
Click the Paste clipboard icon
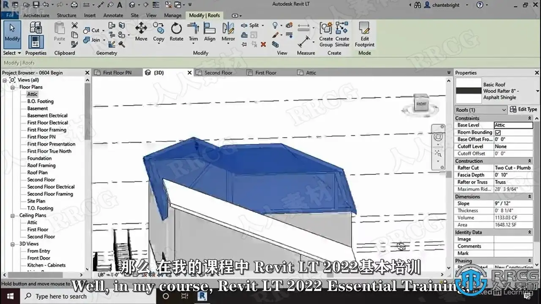[60, 32]
